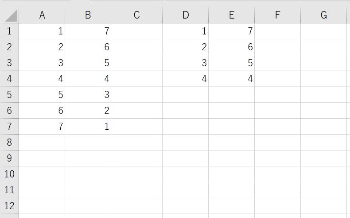Click cell D4 containing 4
This screenshot has height=218, width=350.
(x=186, y=79)
